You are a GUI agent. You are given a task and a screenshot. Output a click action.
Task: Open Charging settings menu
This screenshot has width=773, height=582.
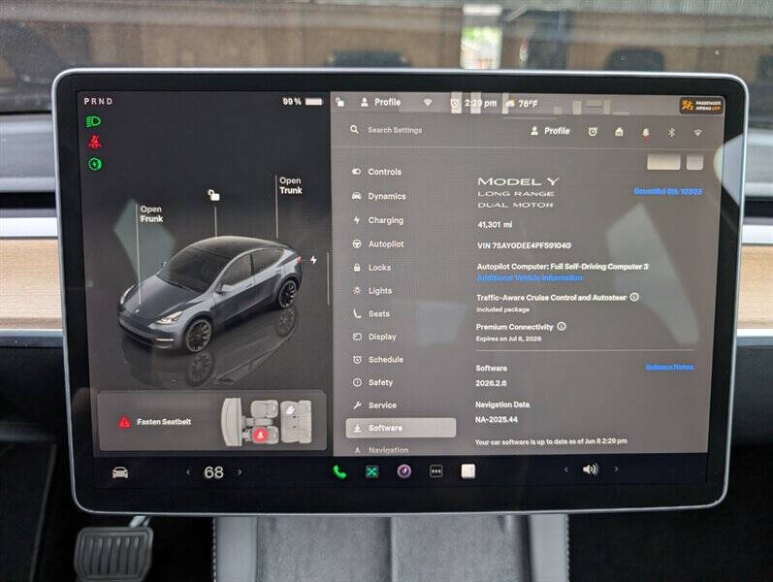[378, 220]
